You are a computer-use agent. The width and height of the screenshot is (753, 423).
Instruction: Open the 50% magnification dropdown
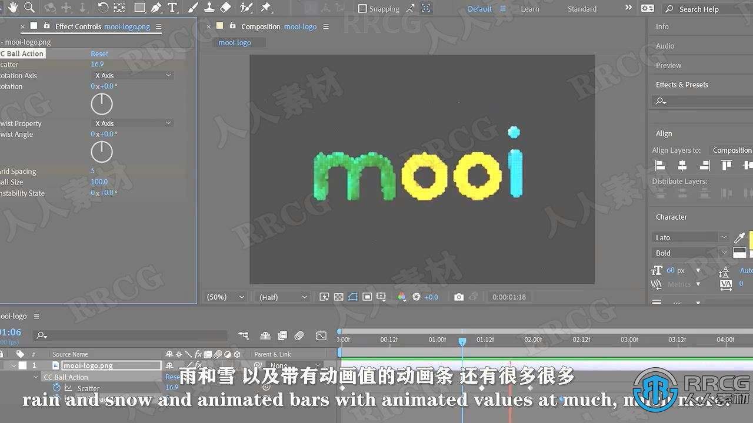click(225, 297)
